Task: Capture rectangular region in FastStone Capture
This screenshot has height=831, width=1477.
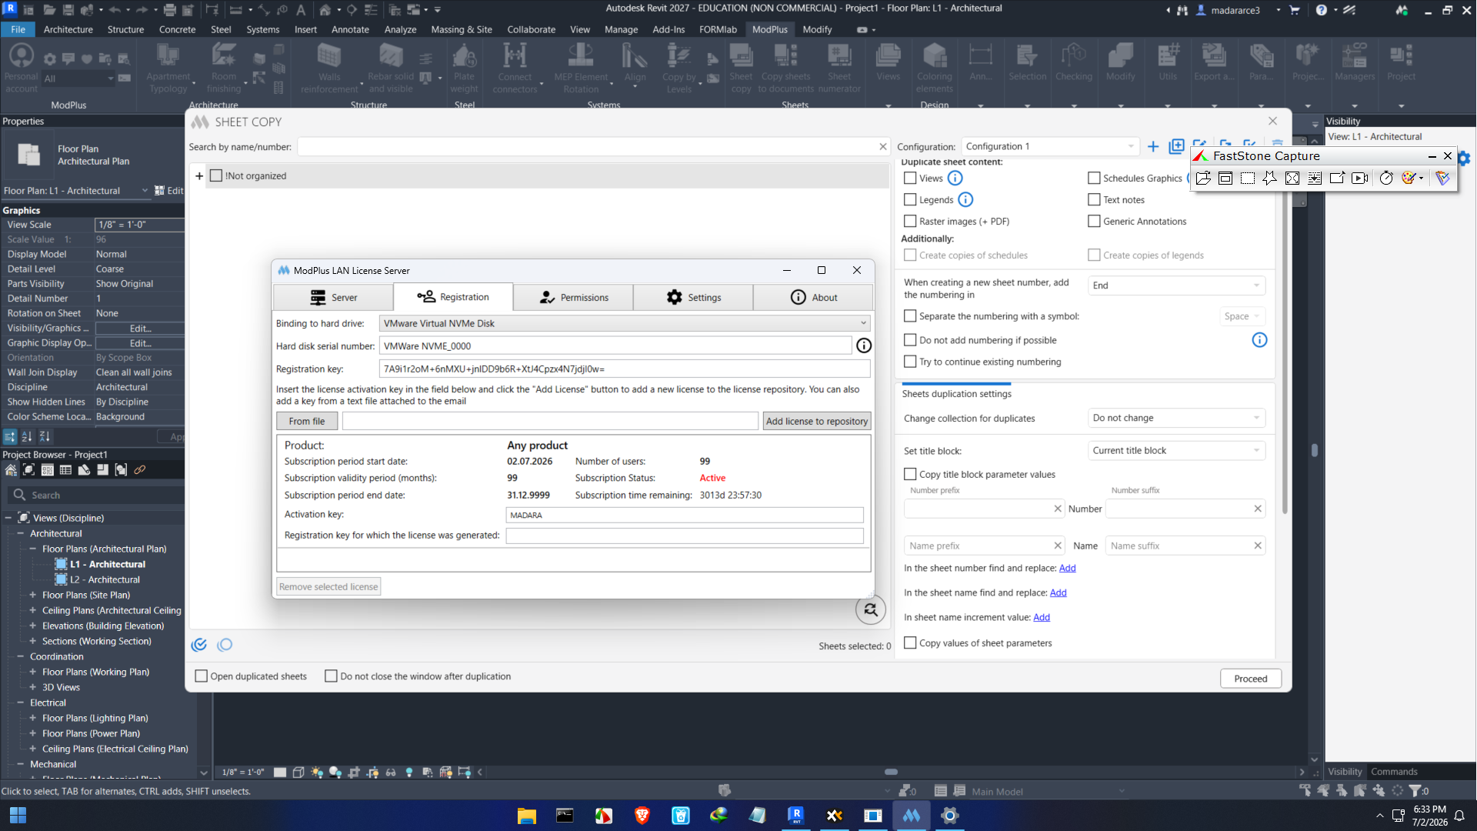Action: click(1248, 178)
